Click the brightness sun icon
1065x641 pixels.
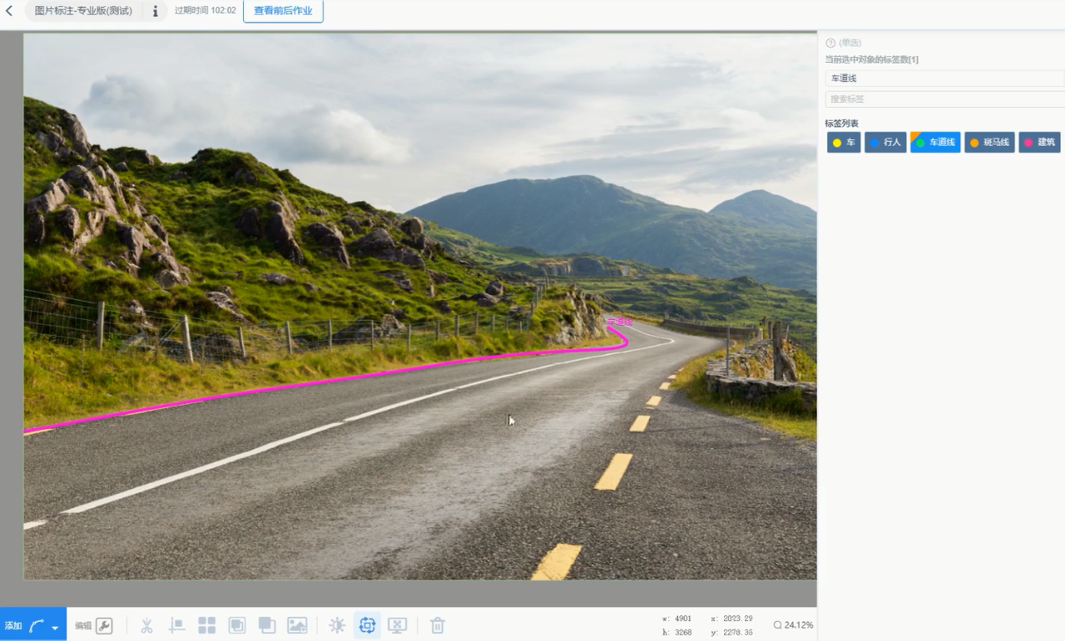tap(337, 625)
